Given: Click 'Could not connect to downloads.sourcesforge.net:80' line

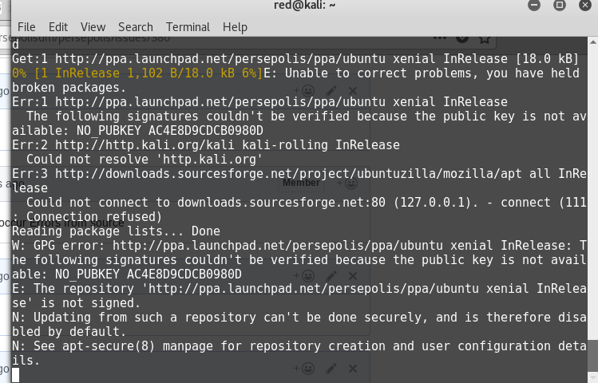Looking at the screenshot, I should [x=306, y=203].
